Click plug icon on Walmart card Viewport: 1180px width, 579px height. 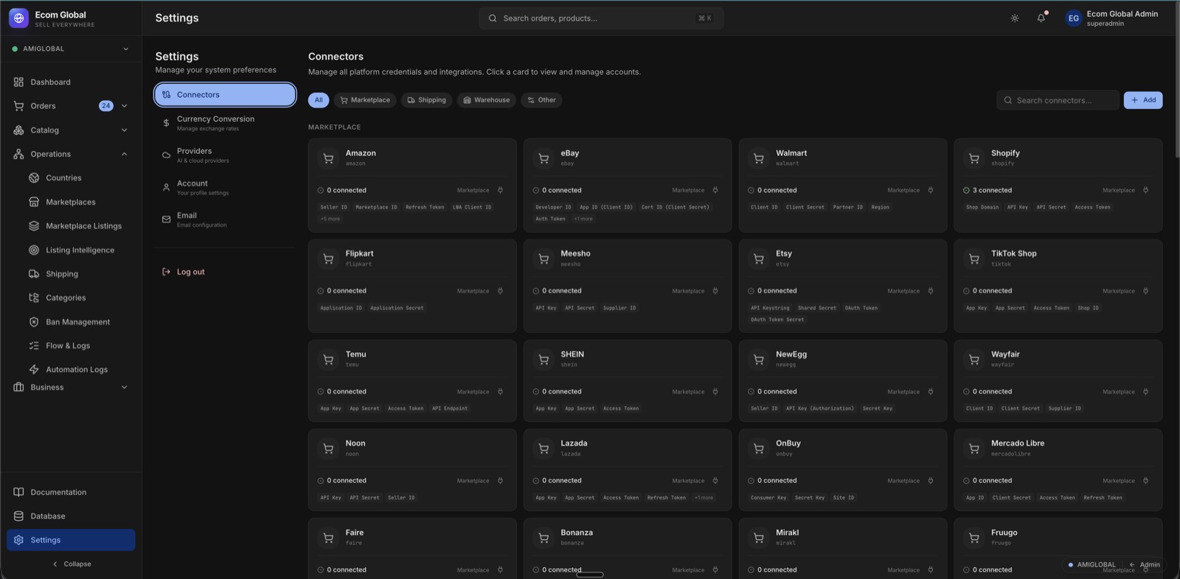point(930,190)
